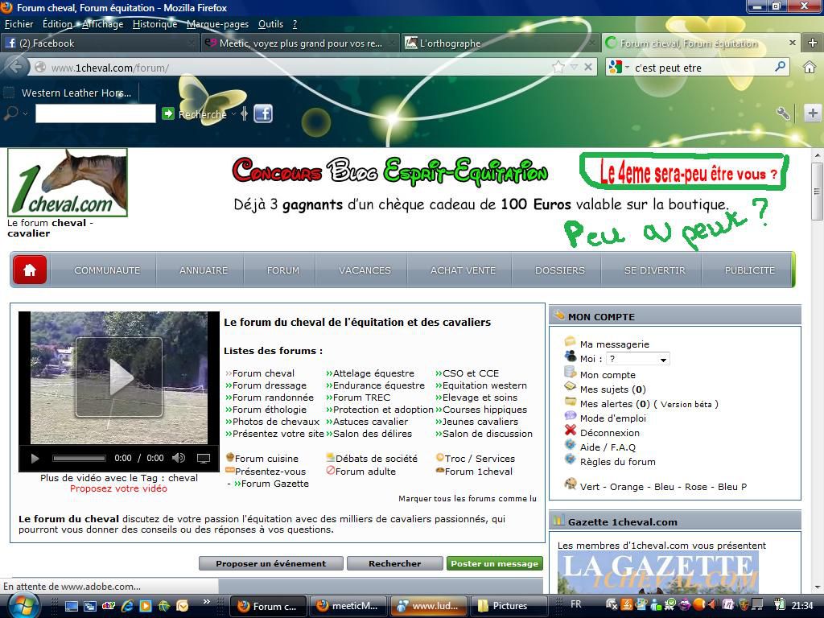This screenshot has width=824, height=618.
Task: Click the video progress seek bar
Action: coord(79,459)
